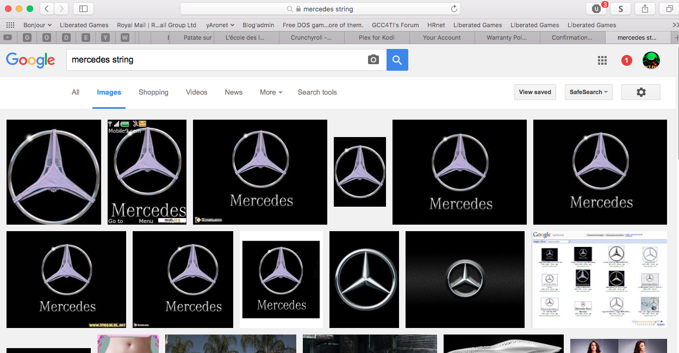This screenshot has height=353, width=679.
Task: Open Google notifications bell with 1 badge
Action: tap(626, 60)
